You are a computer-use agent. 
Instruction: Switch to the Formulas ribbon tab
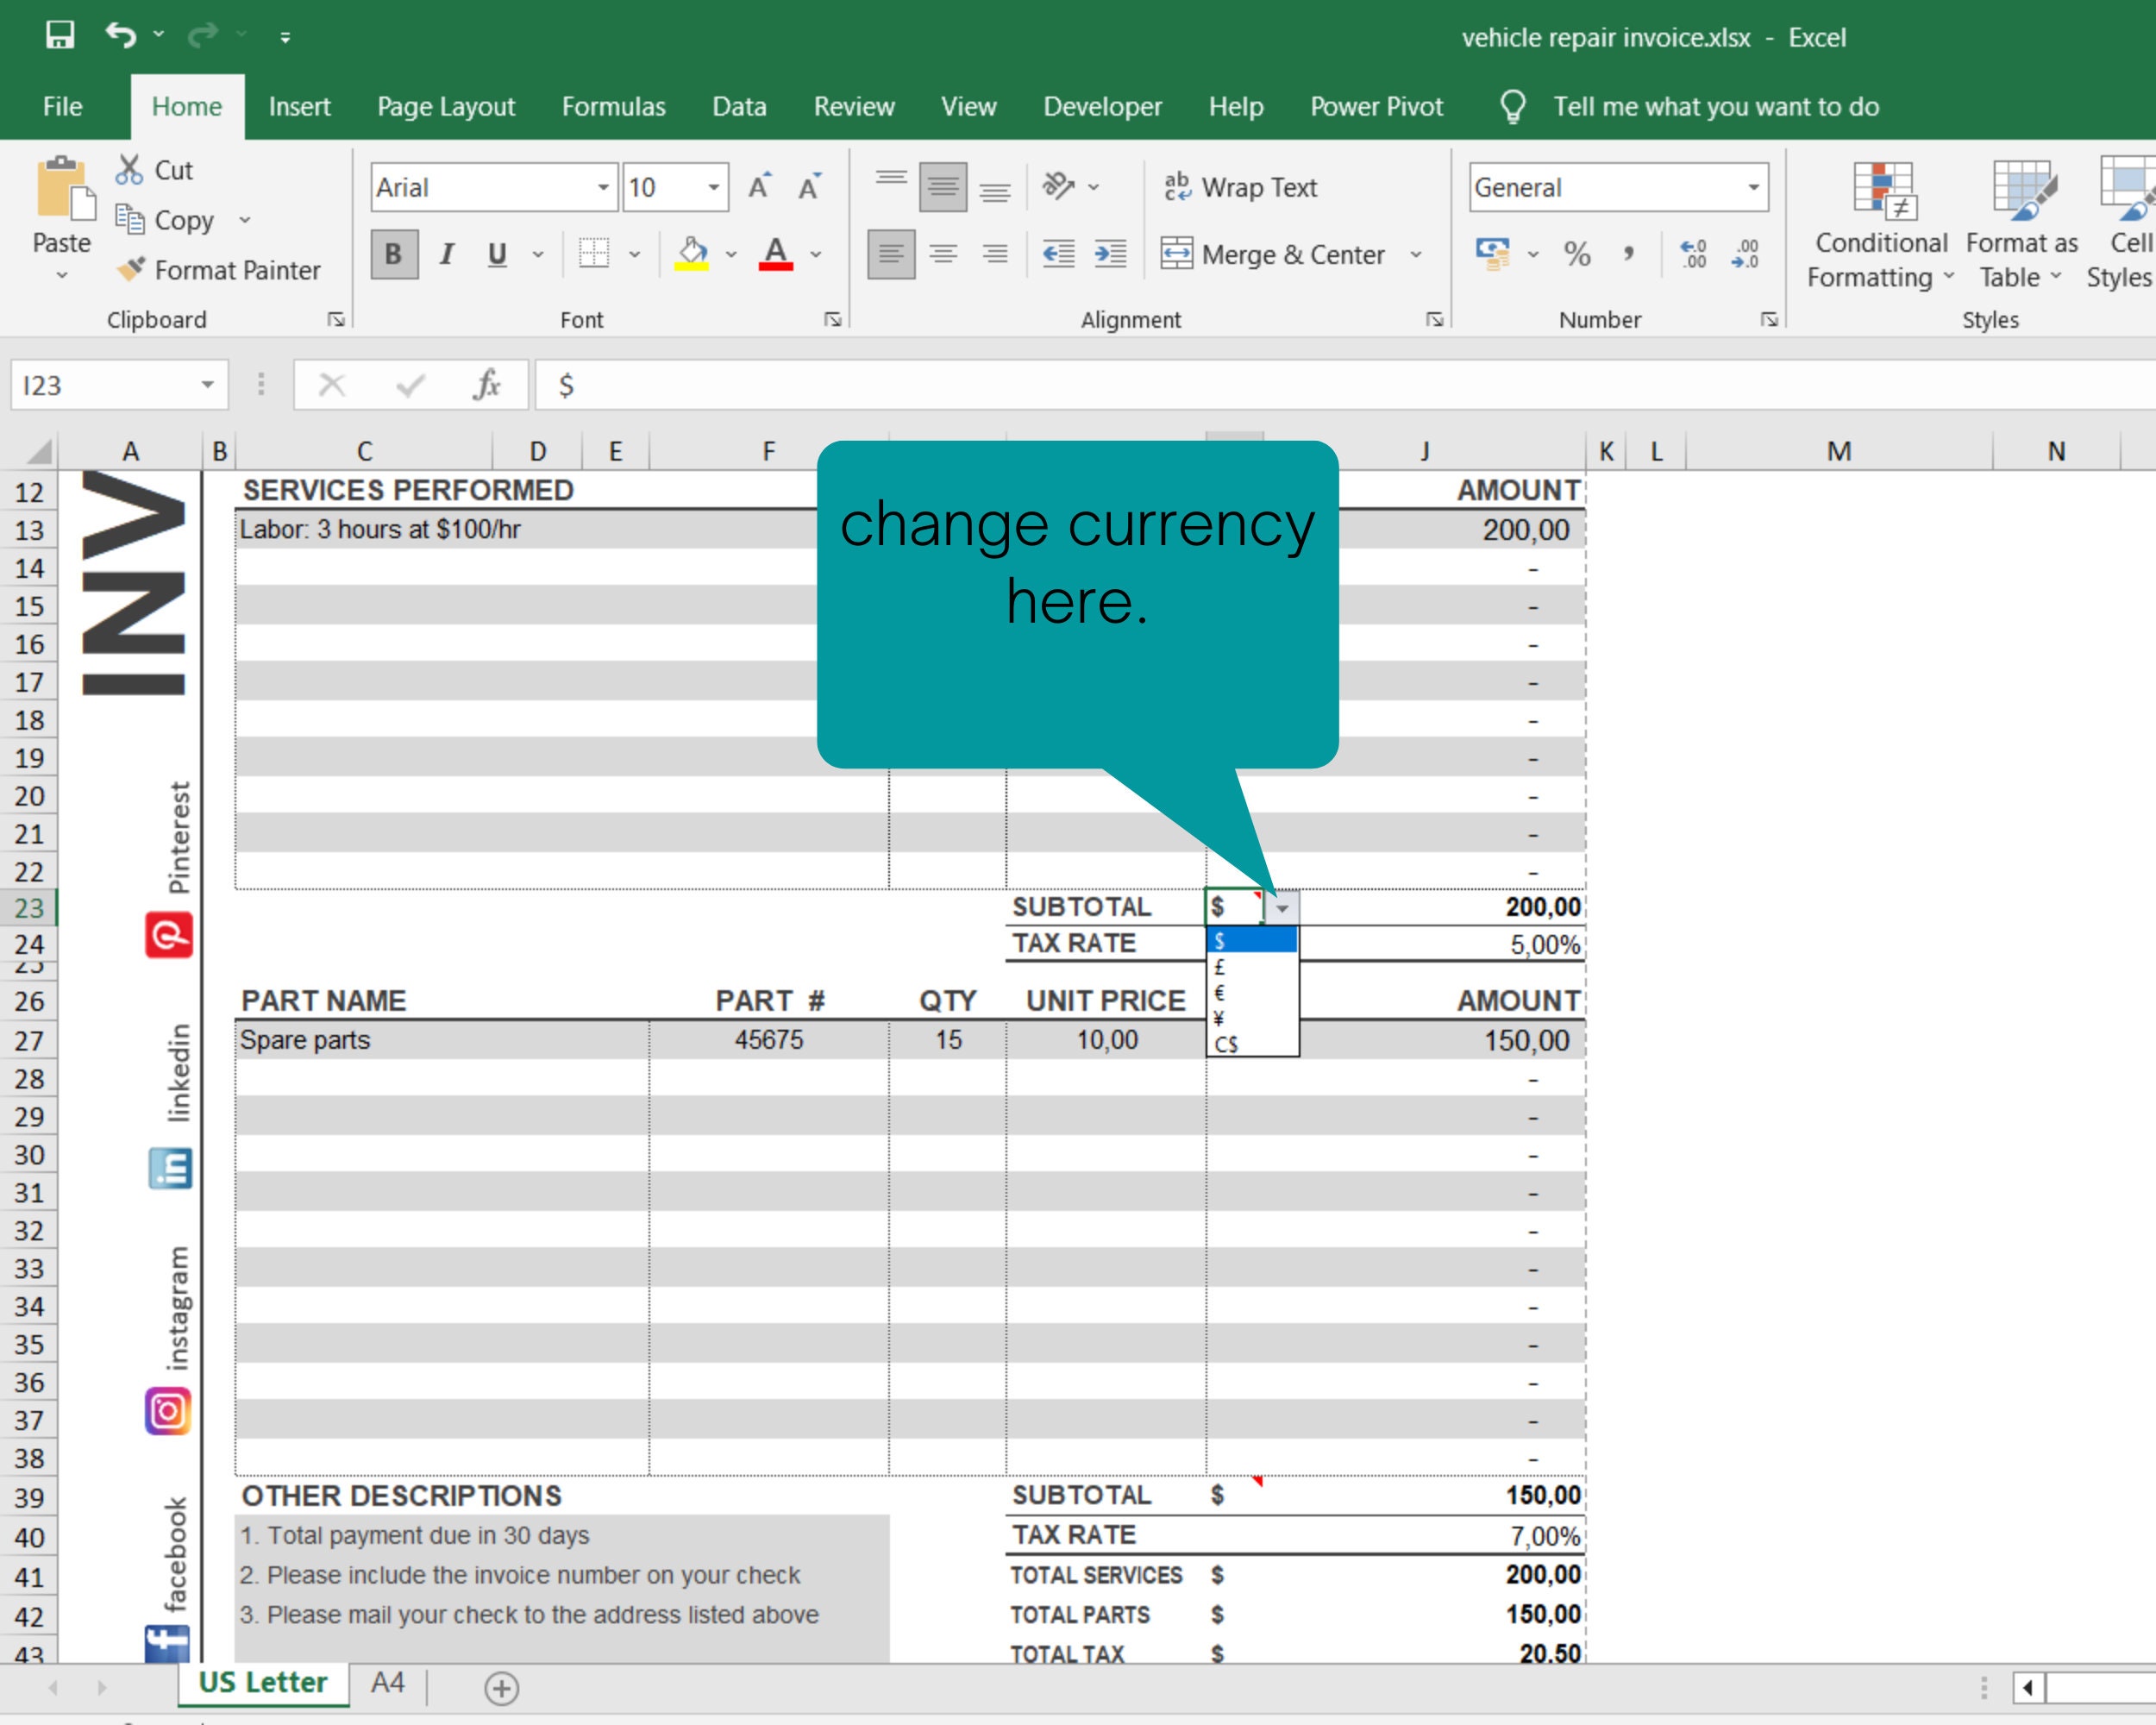pos(613,106)
